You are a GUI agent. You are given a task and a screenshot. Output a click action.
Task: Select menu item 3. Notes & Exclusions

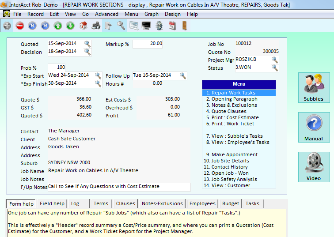click(x=239, y=105)
